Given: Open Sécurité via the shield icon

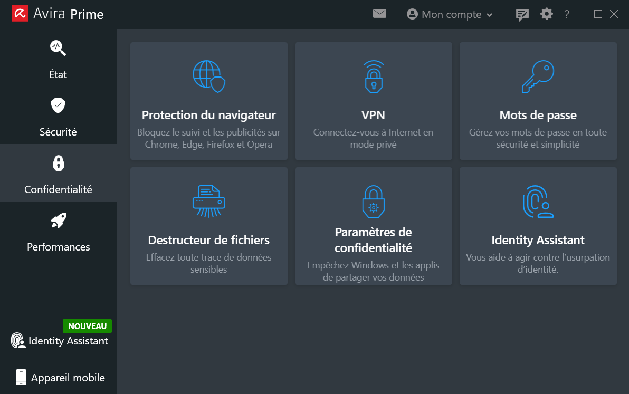Looking at the screenshot, I should click(58, 105).
